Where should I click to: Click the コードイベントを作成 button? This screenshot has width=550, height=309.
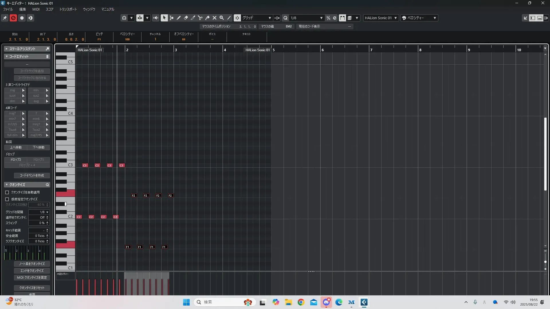tap(32, 175)
